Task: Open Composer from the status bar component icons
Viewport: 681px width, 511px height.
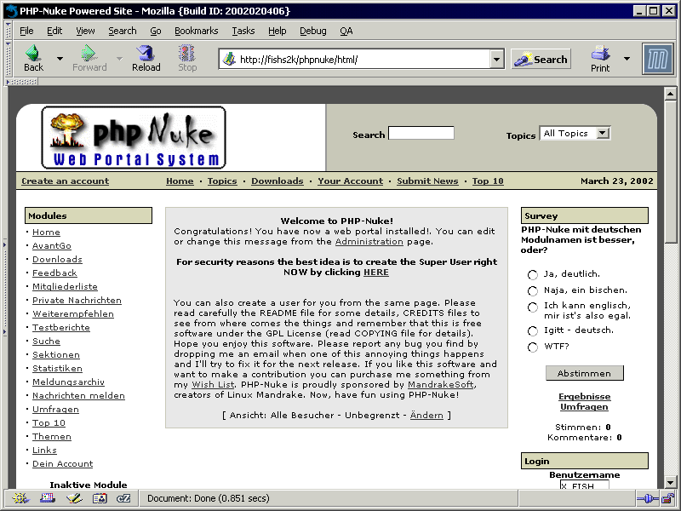Action: point(74,498)
